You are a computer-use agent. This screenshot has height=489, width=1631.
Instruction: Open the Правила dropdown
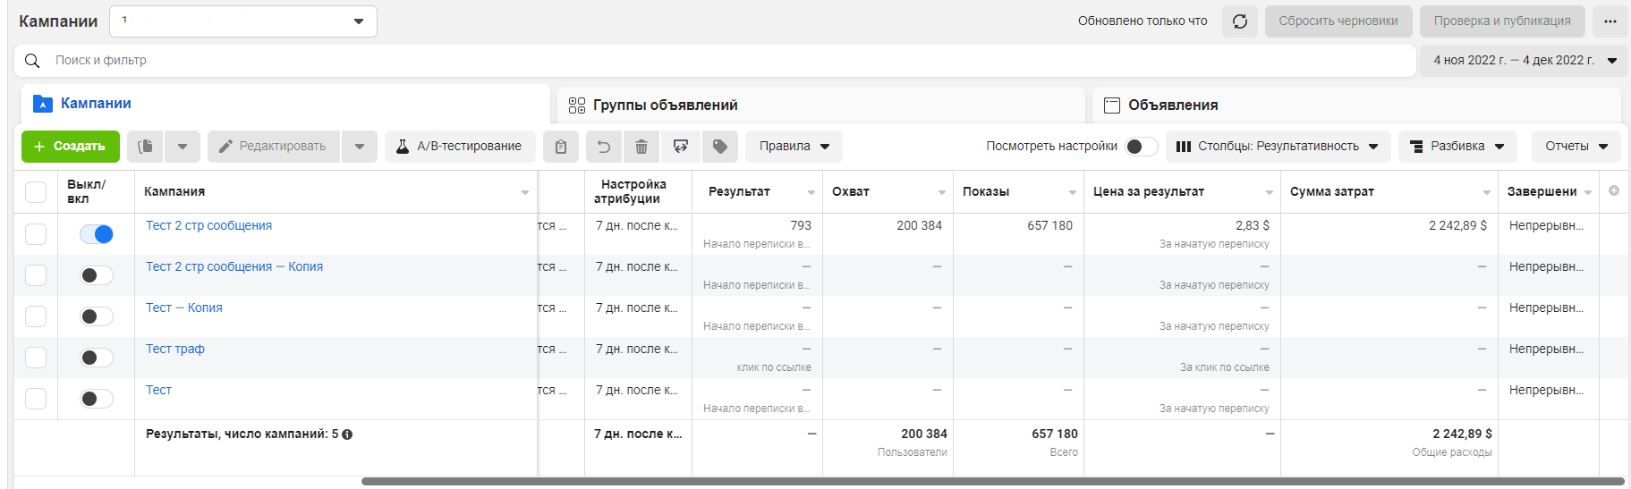tap(794, 147)
